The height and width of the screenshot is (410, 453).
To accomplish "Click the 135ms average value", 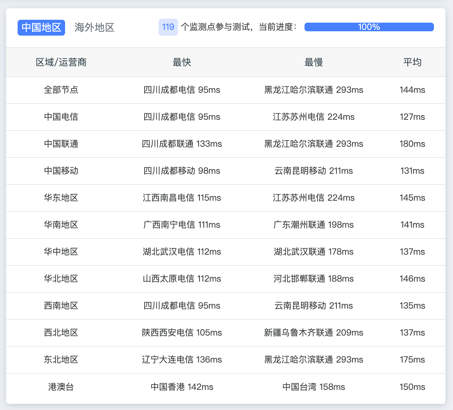I will click(x=412, y=305).
